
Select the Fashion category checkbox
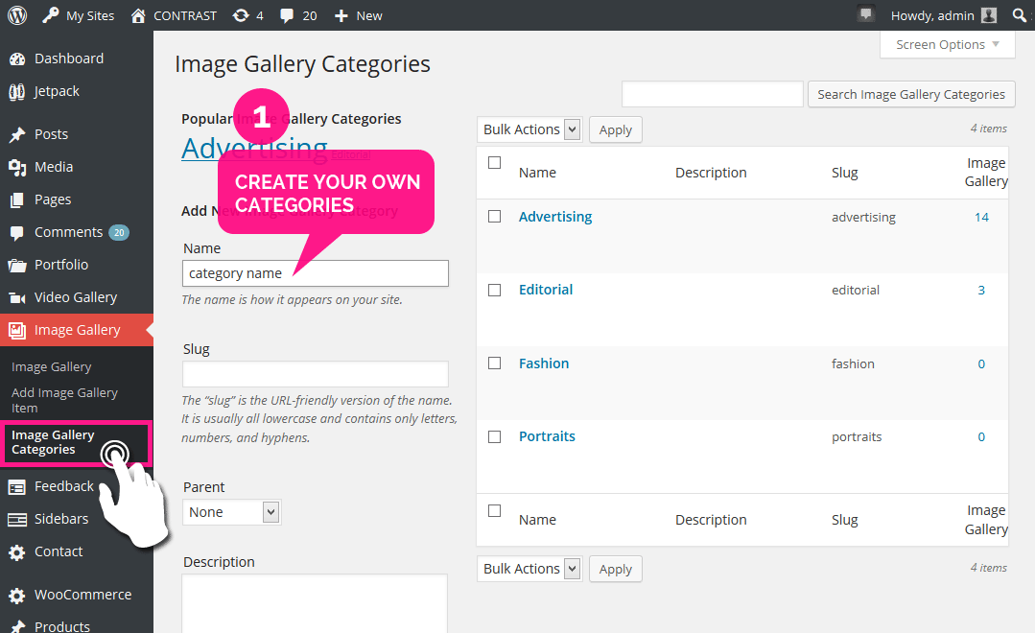pyautogui.click(x=495, y=363)
